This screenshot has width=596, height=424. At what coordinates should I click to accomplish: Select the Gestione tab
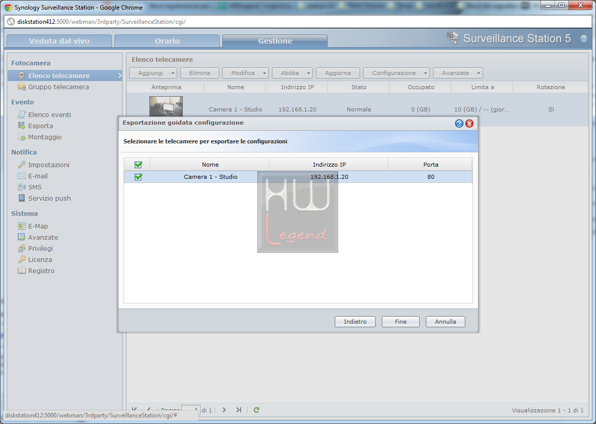tap(275, 41)
